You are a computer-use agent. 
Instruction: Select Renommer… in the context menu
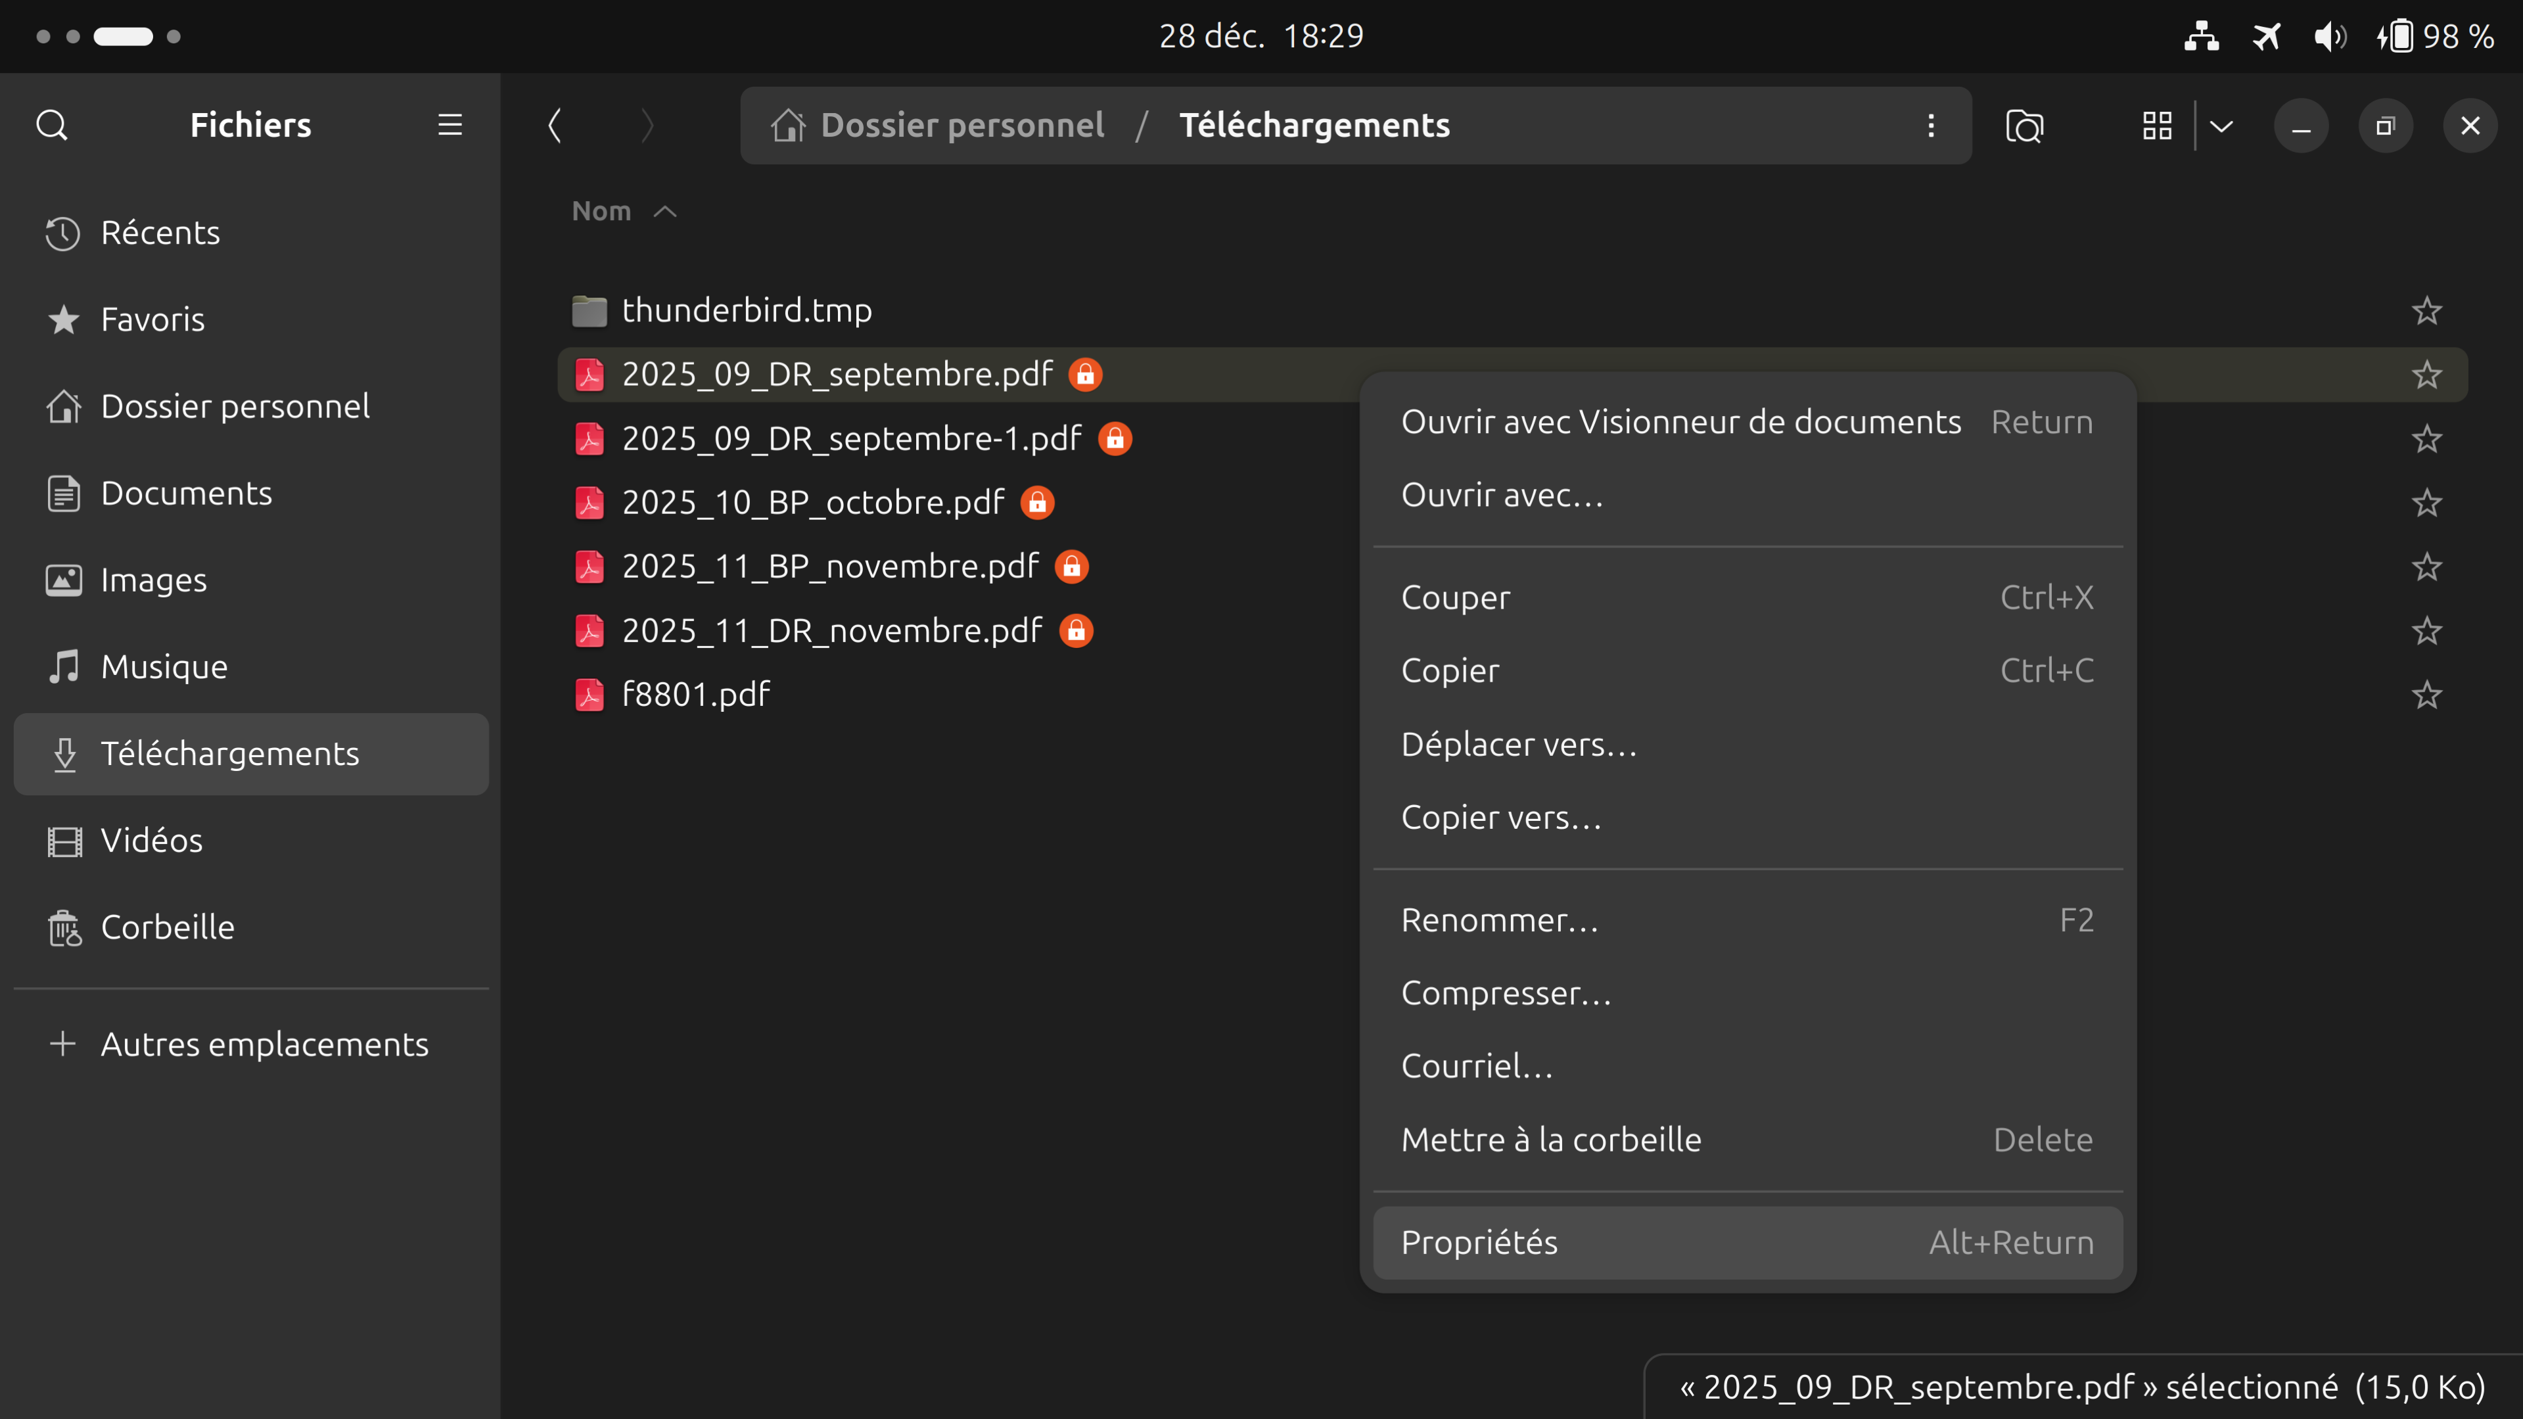[1500, 919]
